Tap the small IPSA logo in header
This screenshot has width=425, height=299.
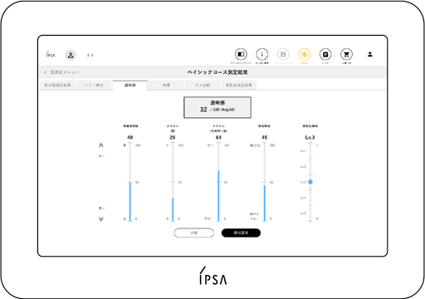point(51,55)
